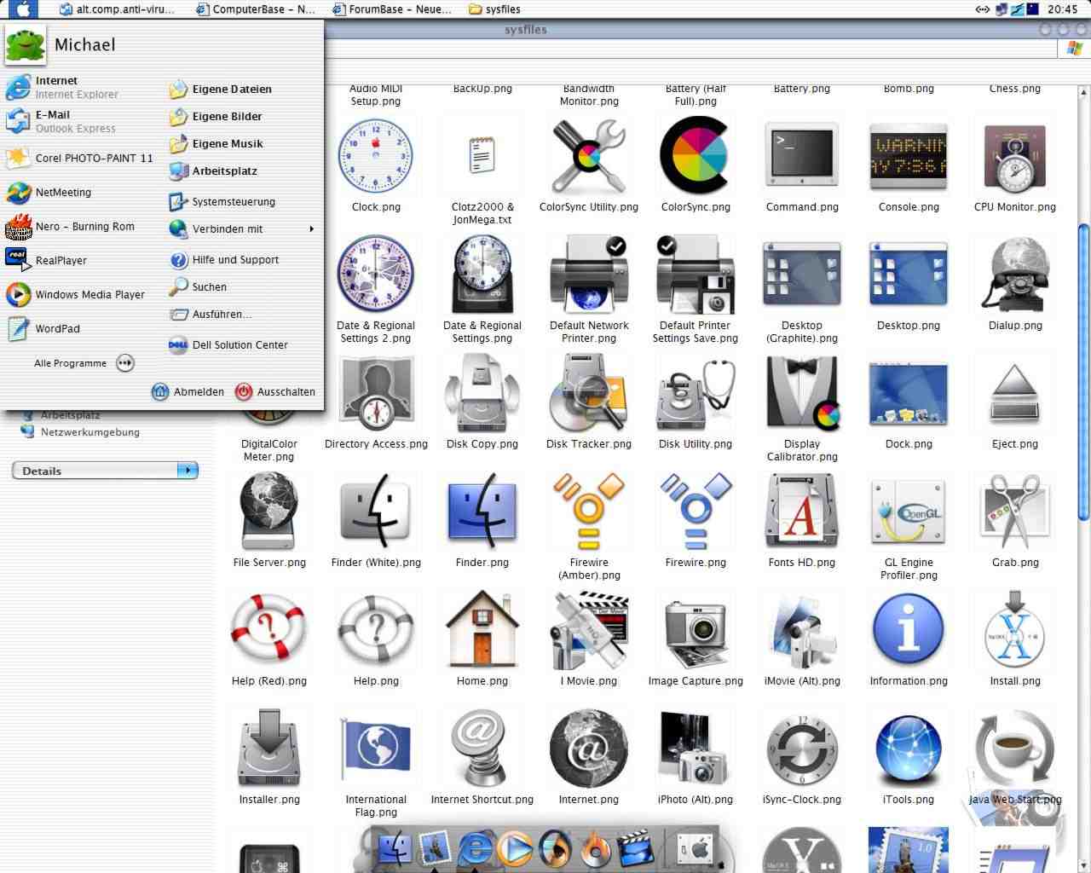The image size is (1091, 873).
Task: Select blue Finder.png icon
Action: click(482, 512)
